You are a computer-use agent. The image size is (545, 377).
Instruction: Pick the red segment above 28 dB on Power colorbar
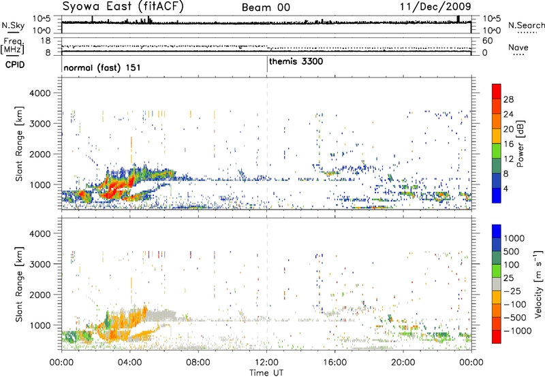tap(497, 91)
